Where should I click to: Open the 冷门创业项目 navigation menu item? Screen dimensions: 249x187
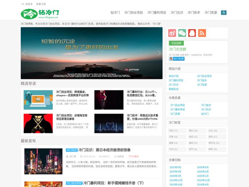pos(133,12)
